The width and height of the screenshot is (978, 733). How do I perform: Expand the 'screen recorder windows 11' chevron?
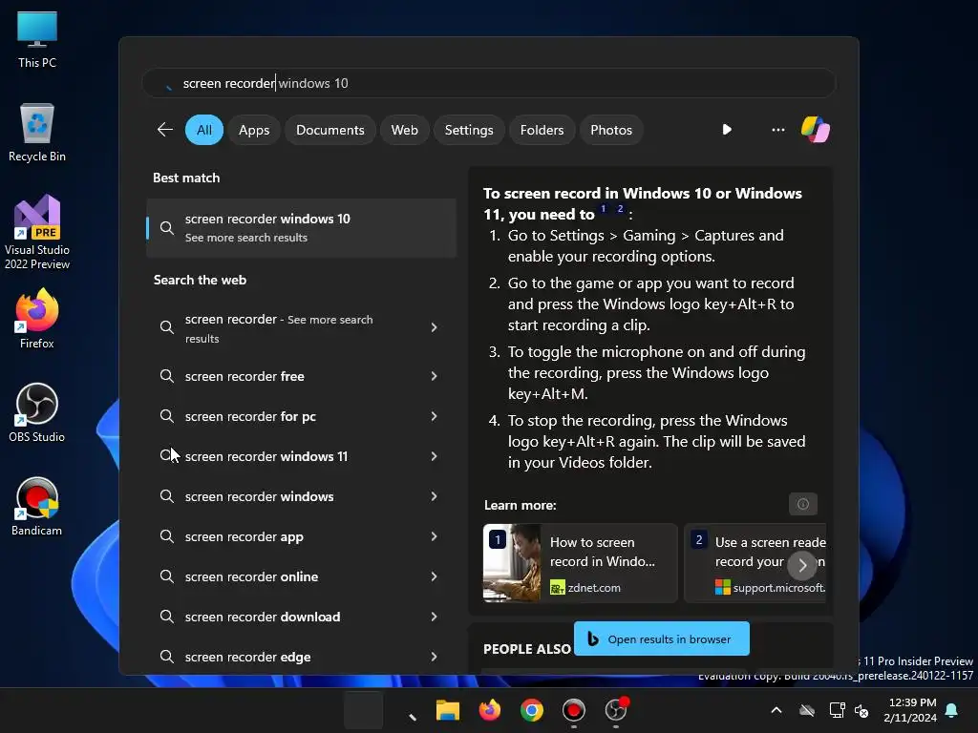point(435,456)
